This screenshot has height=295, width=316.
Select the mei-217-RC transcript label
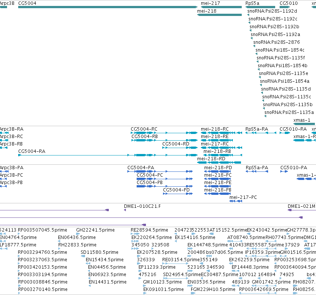[x=215, y=144]
